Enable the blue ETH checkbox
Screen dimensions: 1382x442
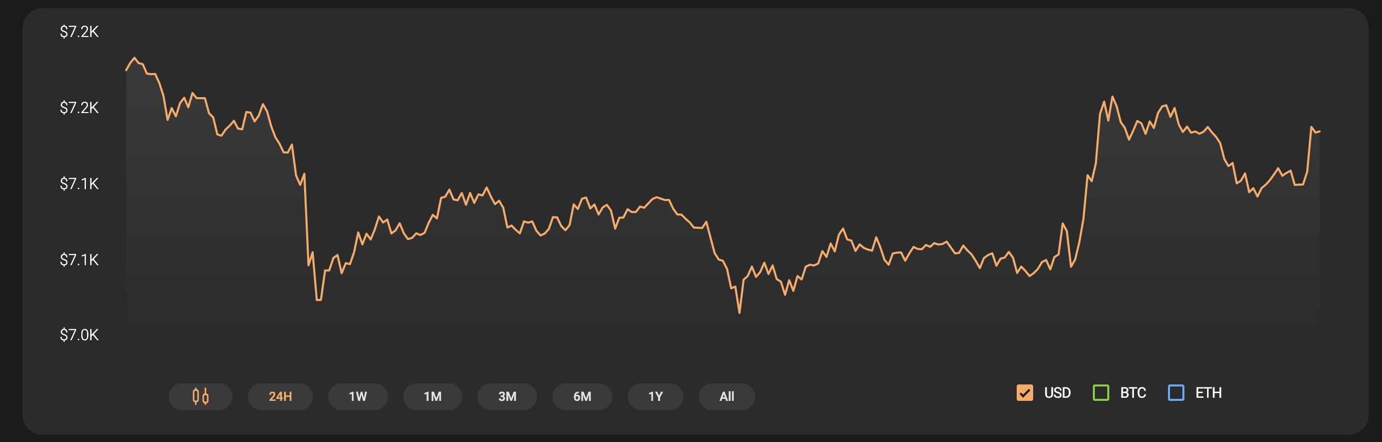coord(1176,393)
